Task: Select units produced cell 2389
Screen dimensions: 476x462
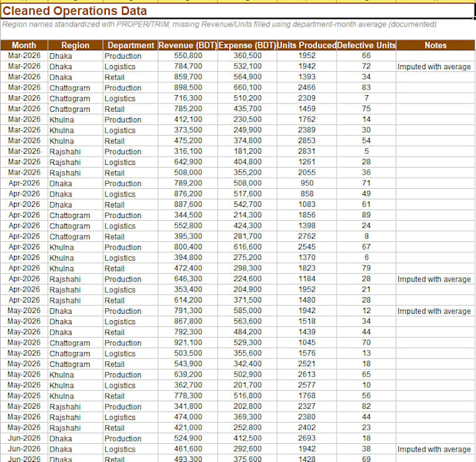Action: tap(307, 130)
